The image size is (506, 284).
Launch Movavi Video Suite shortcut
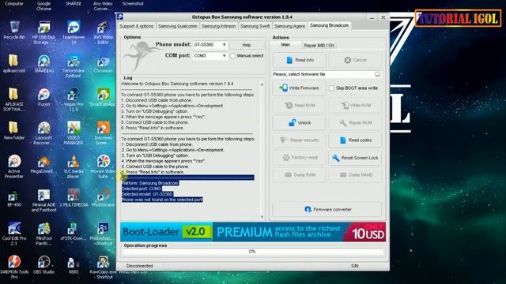click(x=104, y=166)
